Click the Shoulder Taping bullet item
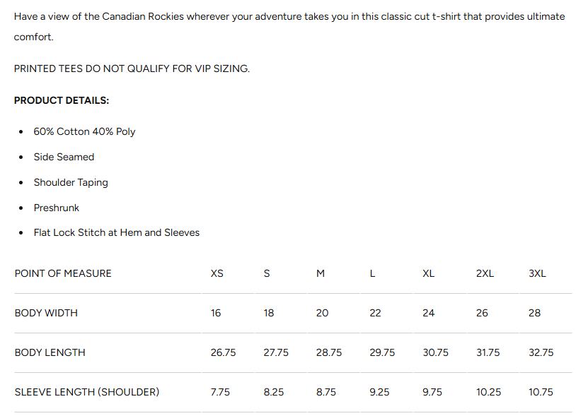This screenshot has width=576, height=416. tap(71, 182)
